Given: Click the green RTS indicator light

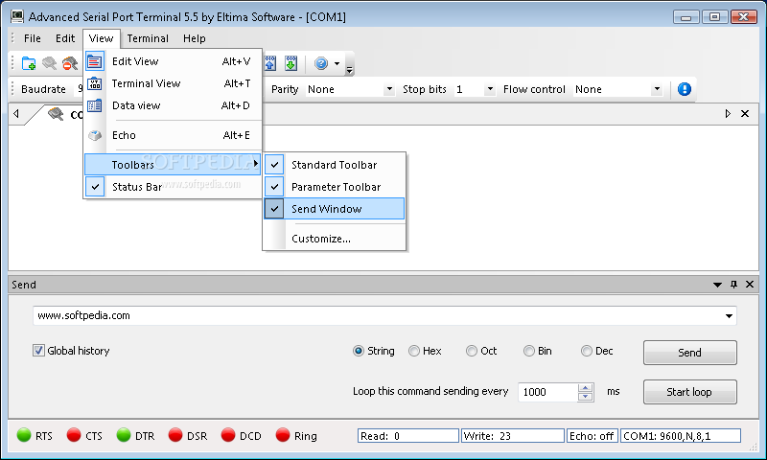Looking at the screenshot, I should [24, 435].
